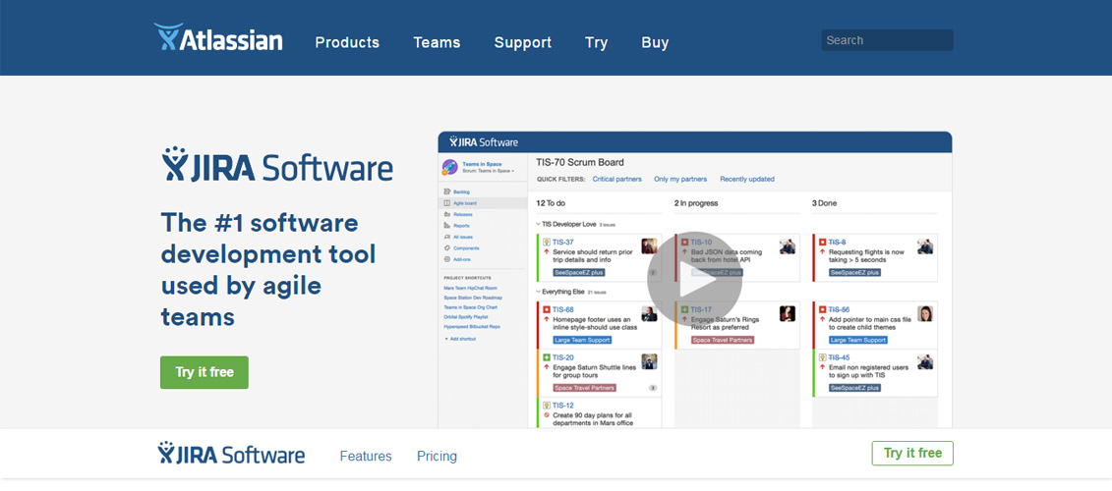Collapse the Everything Else swimlane
The height and width of the screenshot is (491, 1112).
coord(538,292)
